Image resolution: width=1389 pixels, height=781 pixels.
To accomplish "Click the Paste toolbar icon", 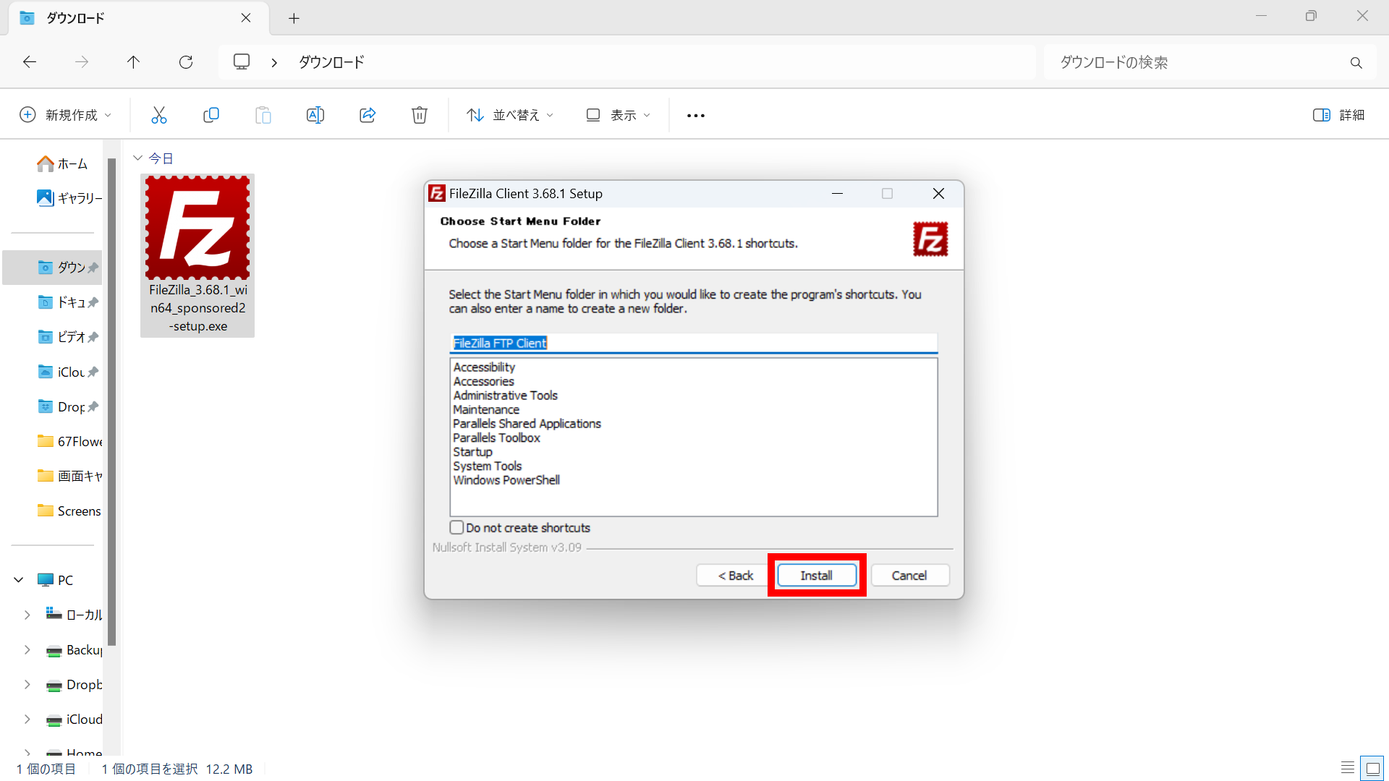I will click(263, 115).
